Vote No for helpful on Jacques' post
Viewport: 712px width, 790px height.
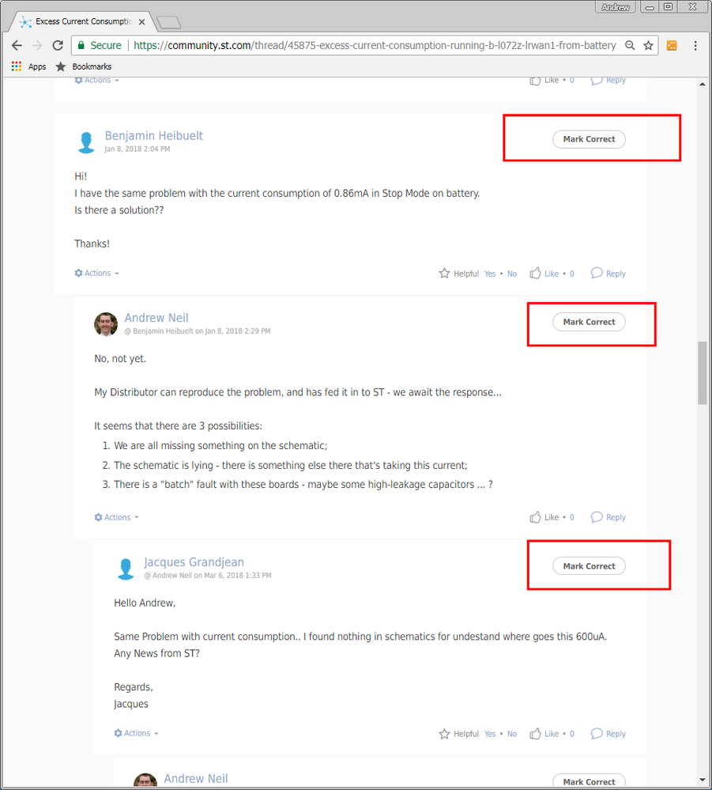511,734
